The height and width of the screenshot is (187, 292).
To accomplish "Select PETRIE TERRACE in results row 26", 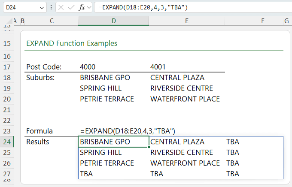I will [107, 163].
